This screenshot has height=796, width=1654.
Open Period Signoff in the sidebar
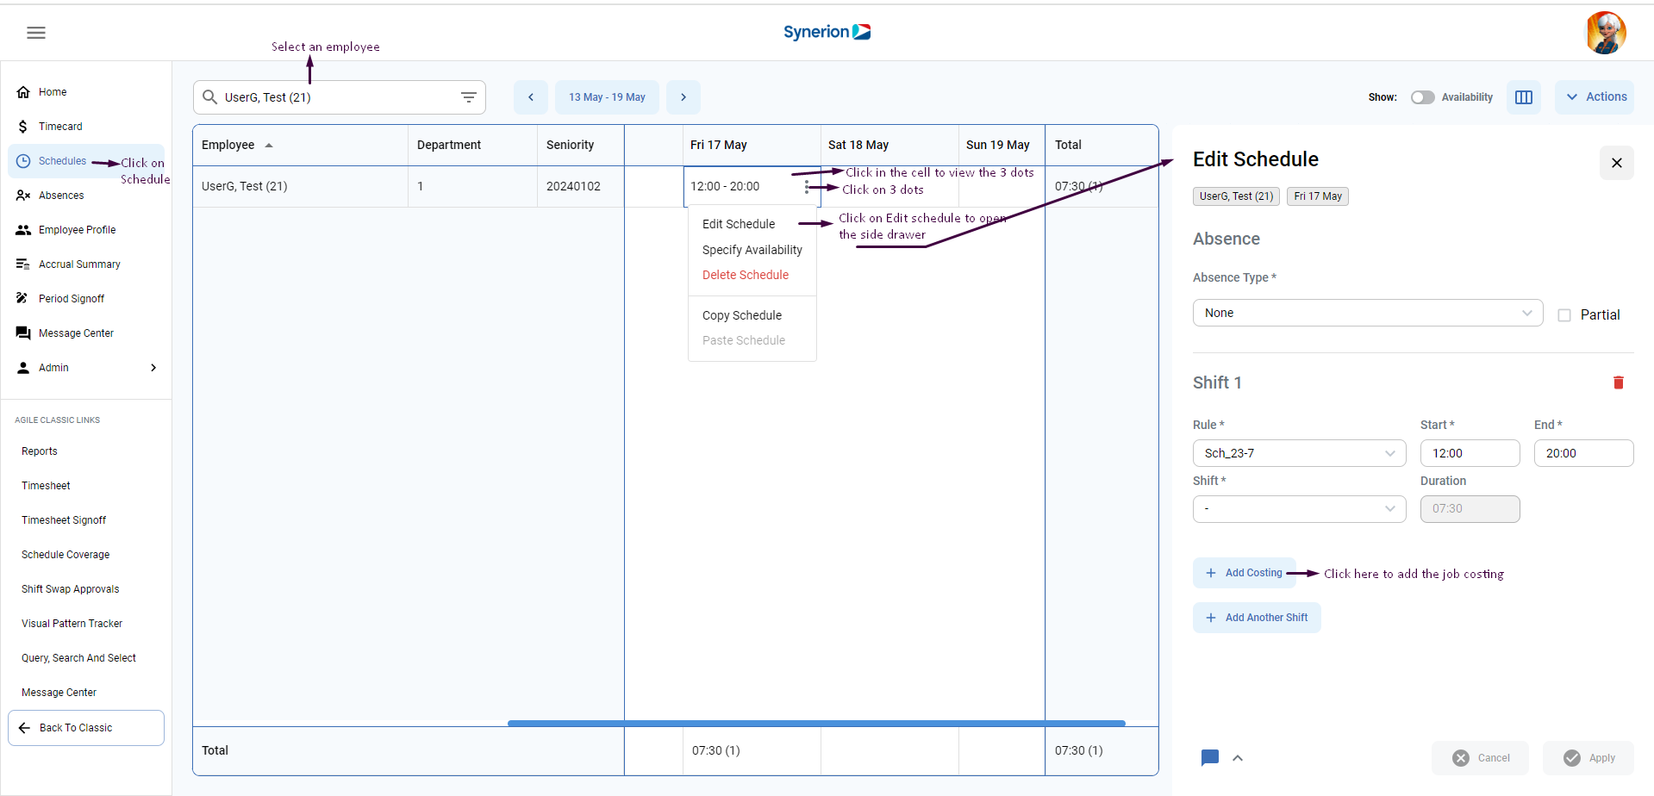pyautogui.click(x=86, y=299)
